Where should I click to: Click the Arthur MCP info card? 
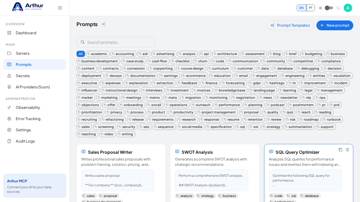(x=35, y=186)
